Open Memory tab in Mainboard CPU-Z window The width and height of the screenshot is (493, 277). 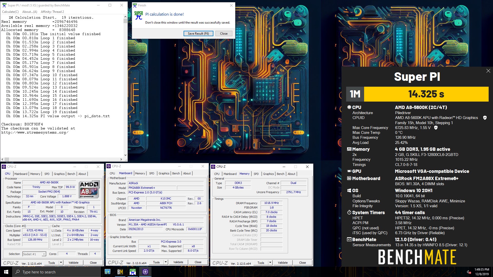140,173
